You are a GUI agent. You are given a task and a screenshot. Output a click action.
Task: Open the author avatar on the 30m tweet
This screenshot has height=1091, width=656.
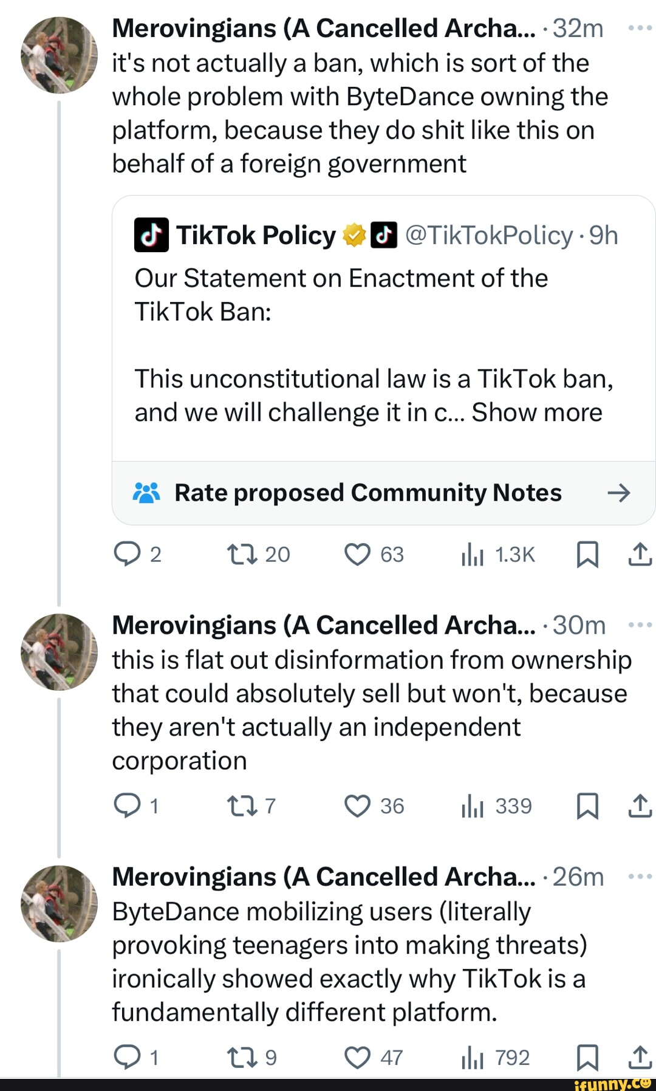(59, 652)
